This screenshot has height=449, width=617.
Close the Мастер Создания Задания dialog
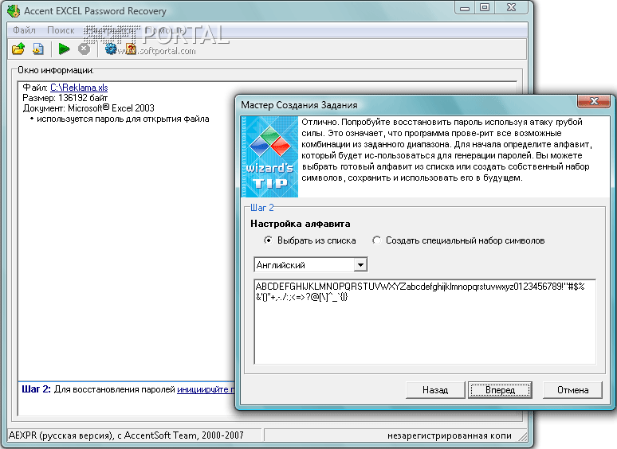point(593,101)
